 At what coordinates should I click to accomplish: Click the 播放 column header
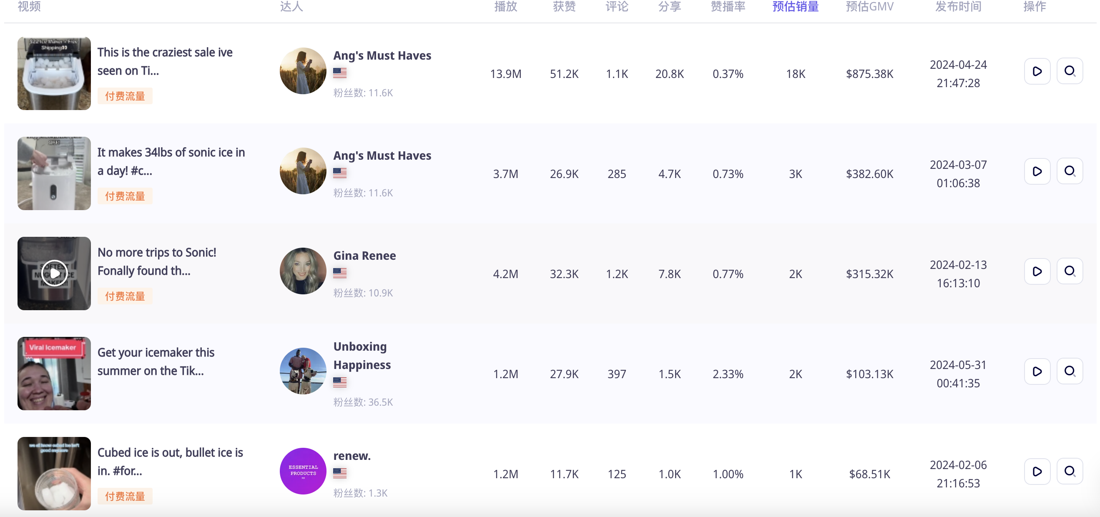[505, 6]
